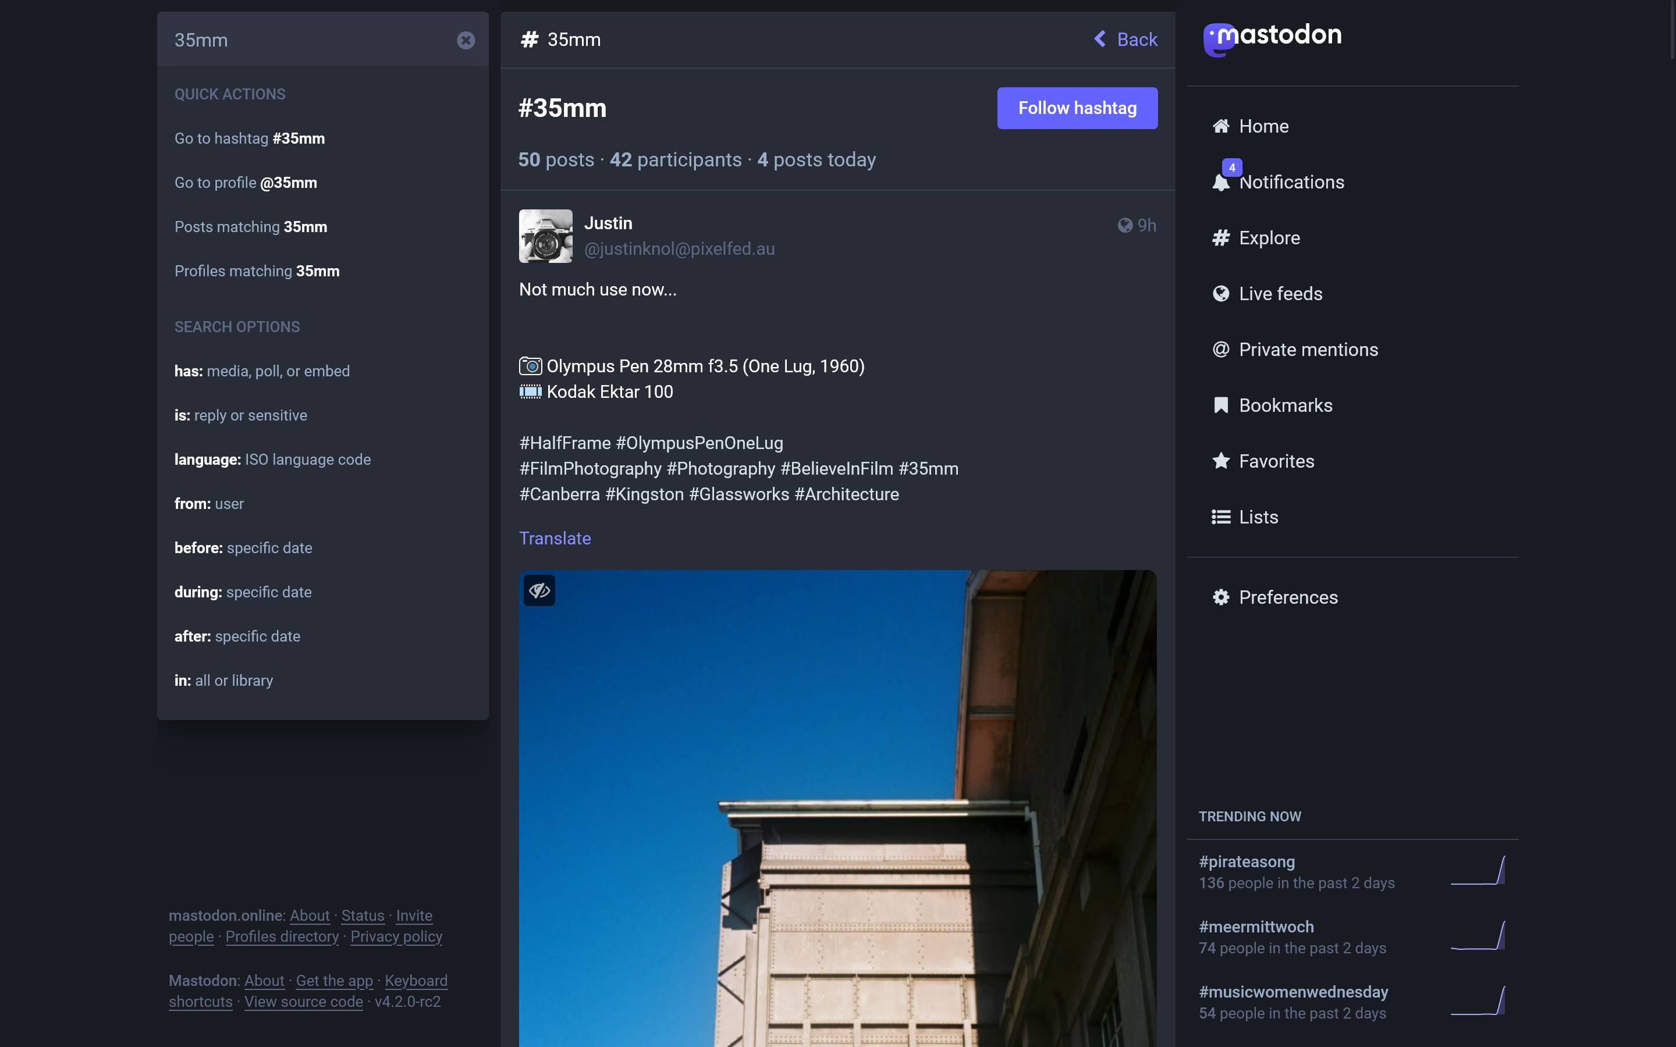1676x1047 pixels.
Task: Open Live feeds globe icon
Action: pyautogui.click(x=1221, y=294)
